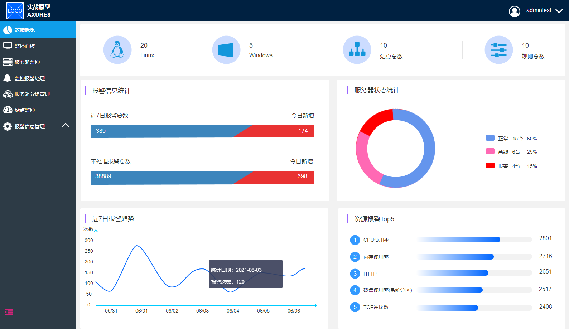Click the Windows count label

point(261,55)
